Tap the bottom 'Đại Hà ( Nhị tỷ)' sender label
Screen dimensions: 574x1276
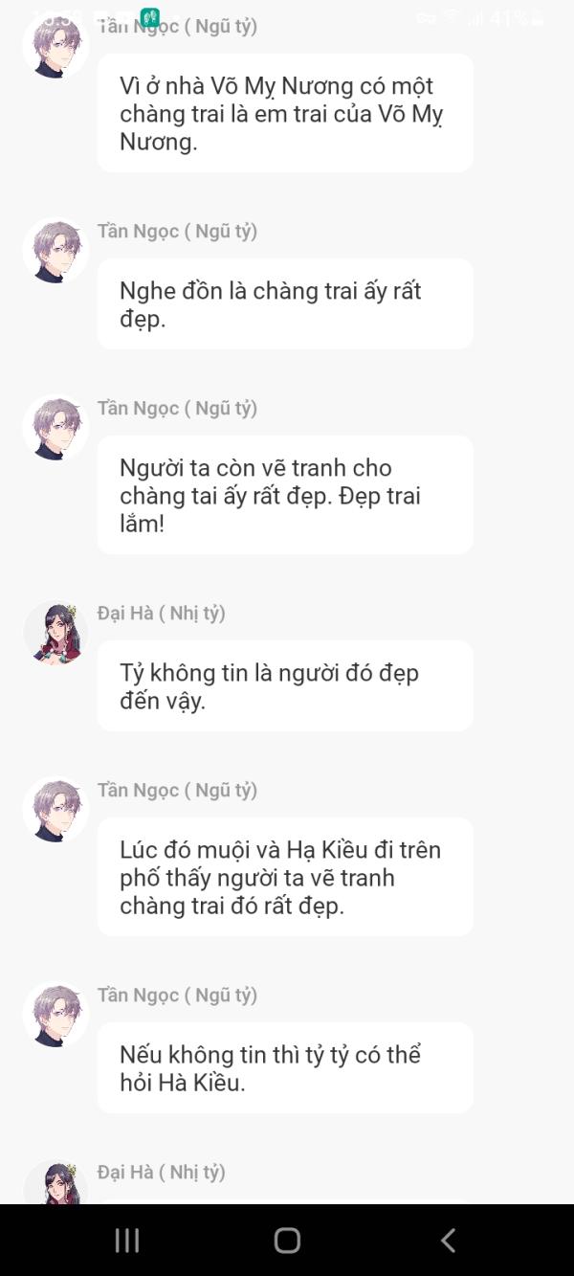tap(161, 1172)
